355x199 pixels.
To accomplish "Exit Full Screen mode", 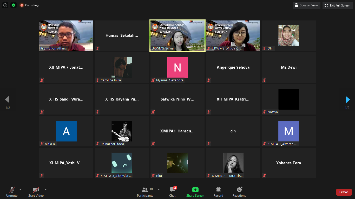I will 337,5.
